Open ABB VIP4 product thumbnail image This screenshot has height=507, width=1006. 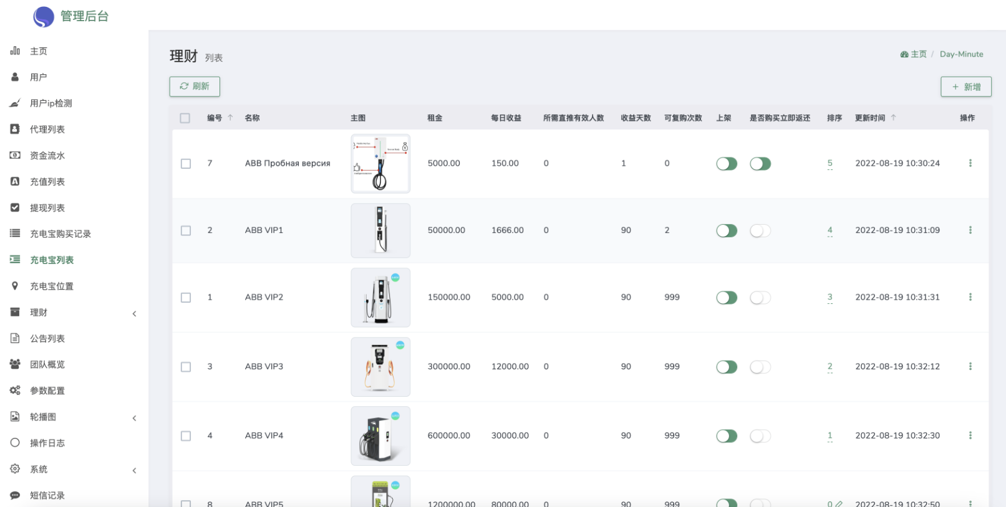click(380, 436)
